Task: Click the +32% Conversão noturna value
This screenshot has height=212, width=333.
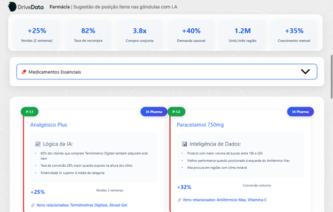Action: [x=184, y=187]
